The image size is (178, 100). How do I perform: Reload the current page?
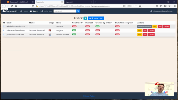pos(12,6)
